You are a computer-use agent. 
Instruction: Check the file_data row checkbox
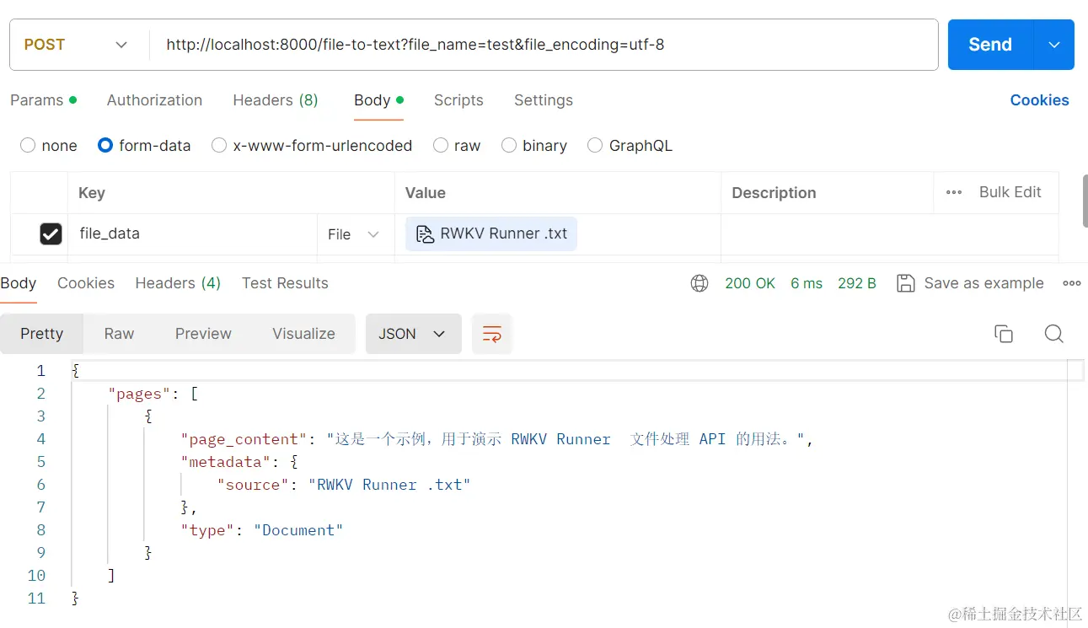coord(51,233)
